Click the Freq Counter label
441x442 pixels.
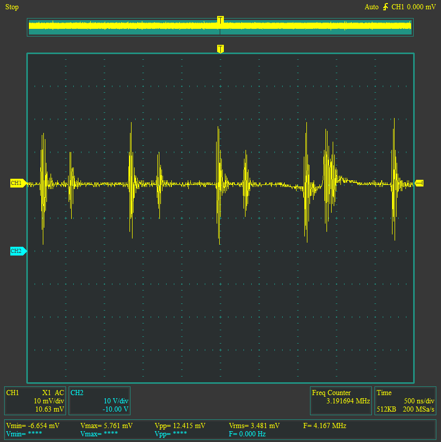click(331, 393)
